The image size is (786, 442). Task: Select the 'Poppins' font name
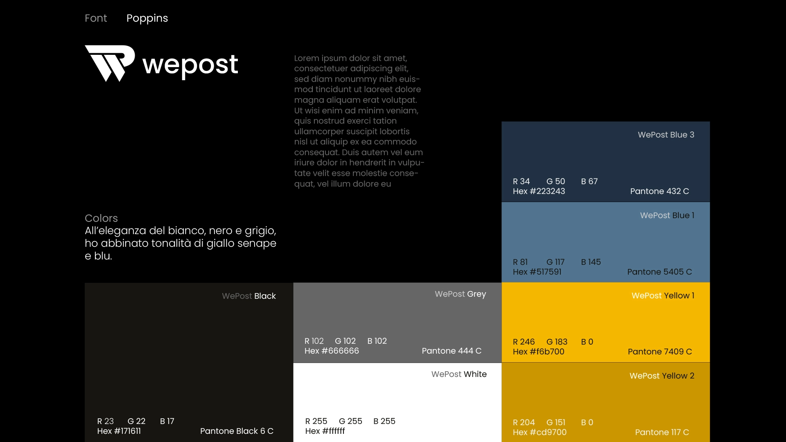pos(147,18)
